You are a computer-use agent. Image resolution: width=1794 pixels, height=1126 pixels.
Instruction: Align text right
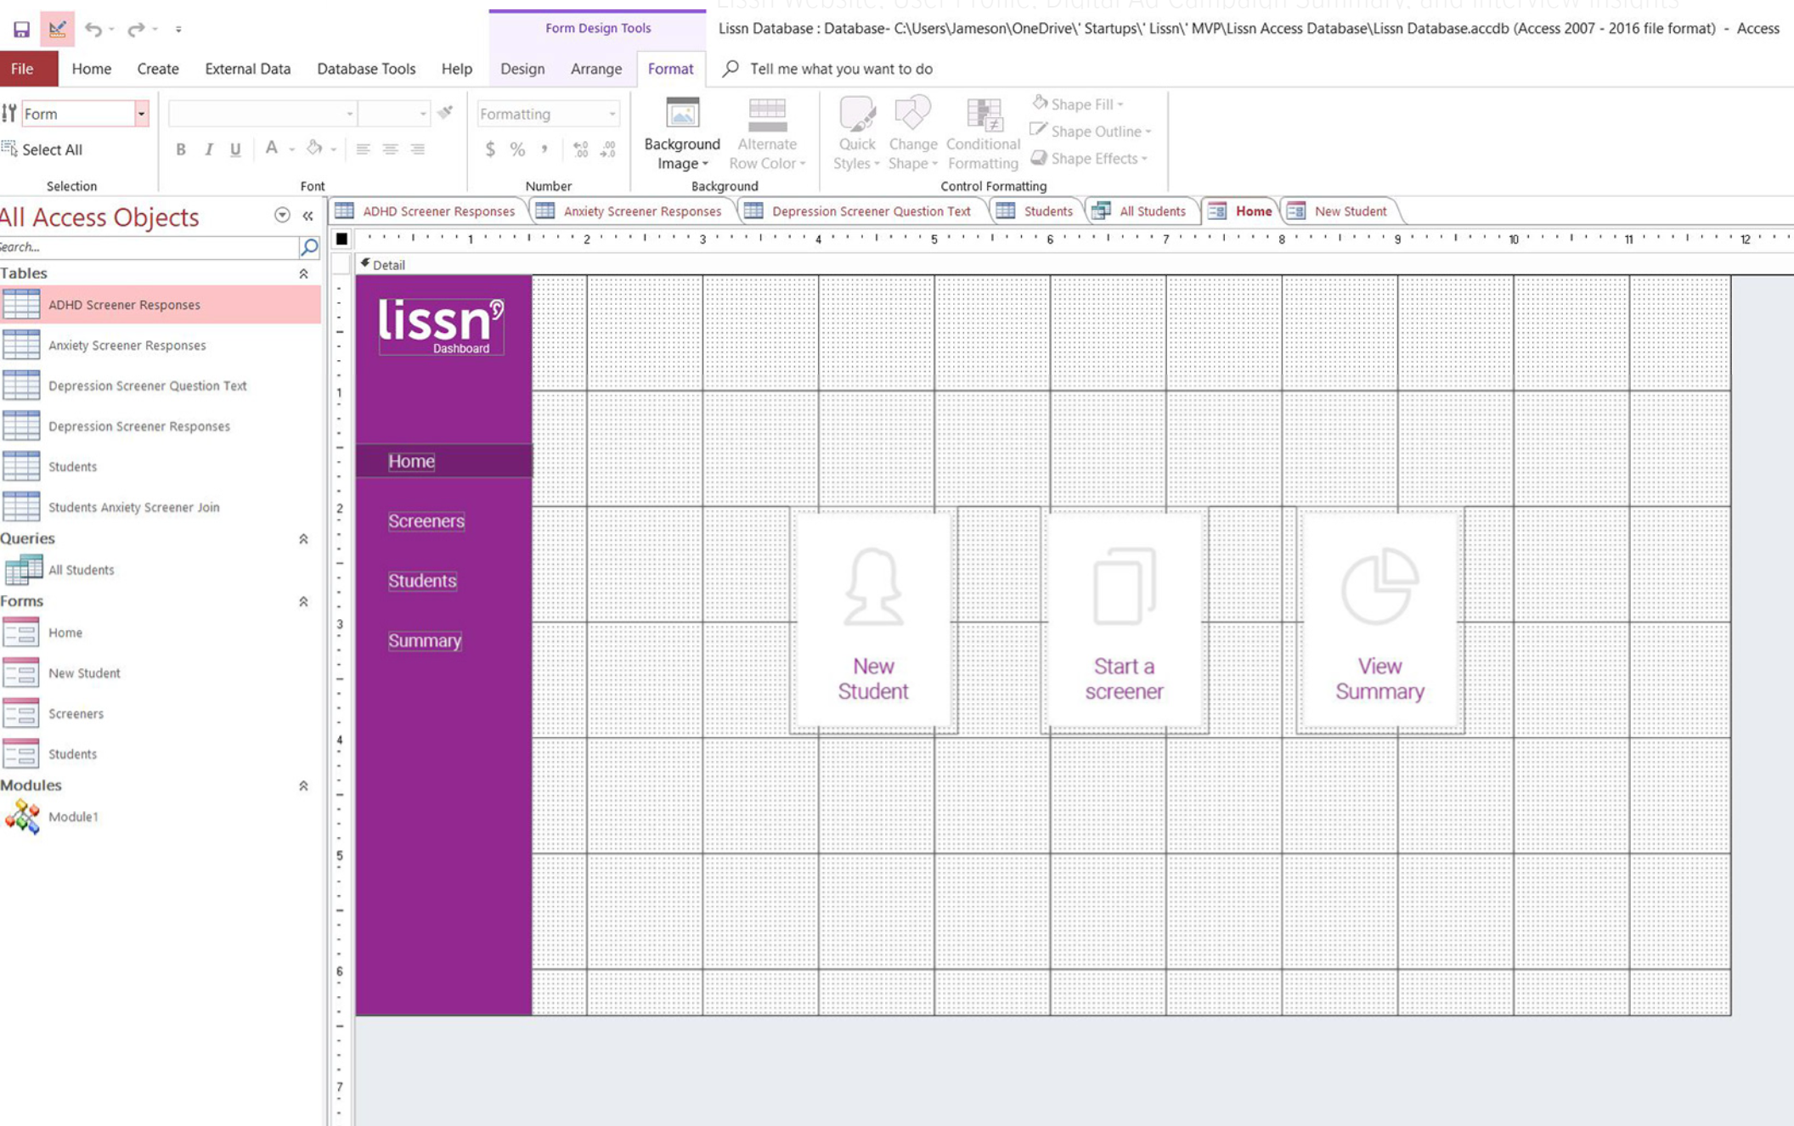pos(417,149)
